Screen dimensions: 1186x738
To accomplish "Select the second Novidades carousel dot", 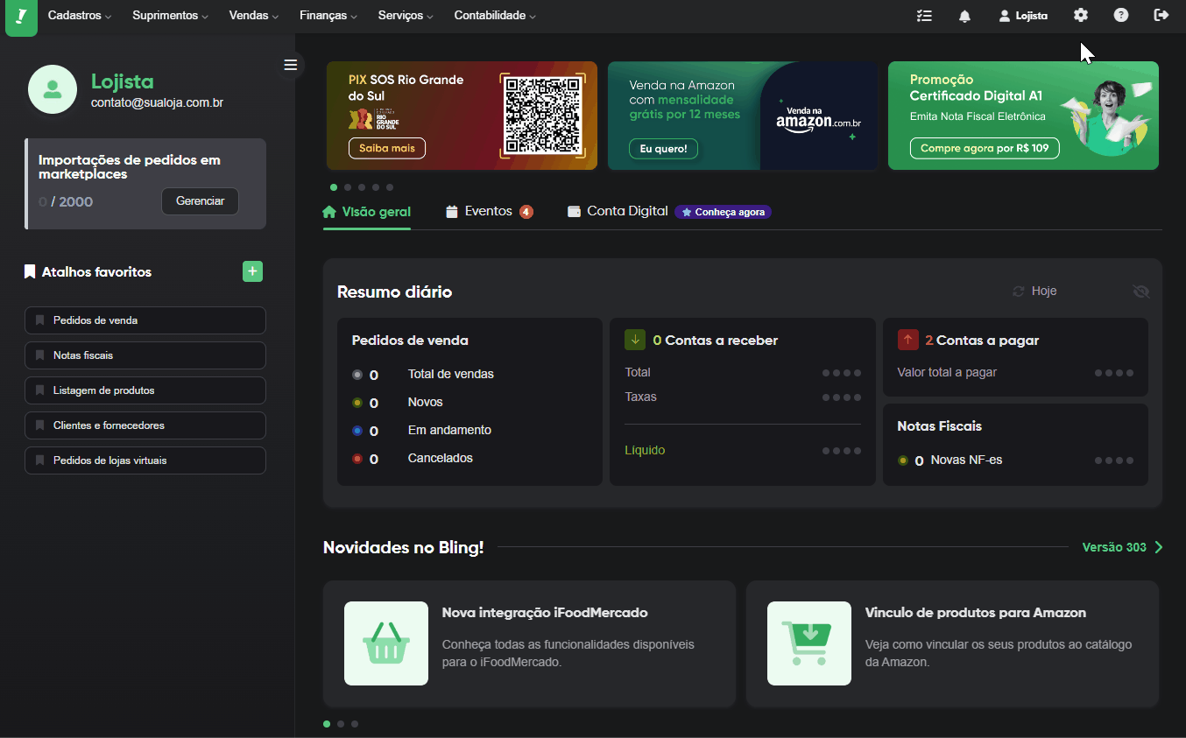I will [341, 724].
